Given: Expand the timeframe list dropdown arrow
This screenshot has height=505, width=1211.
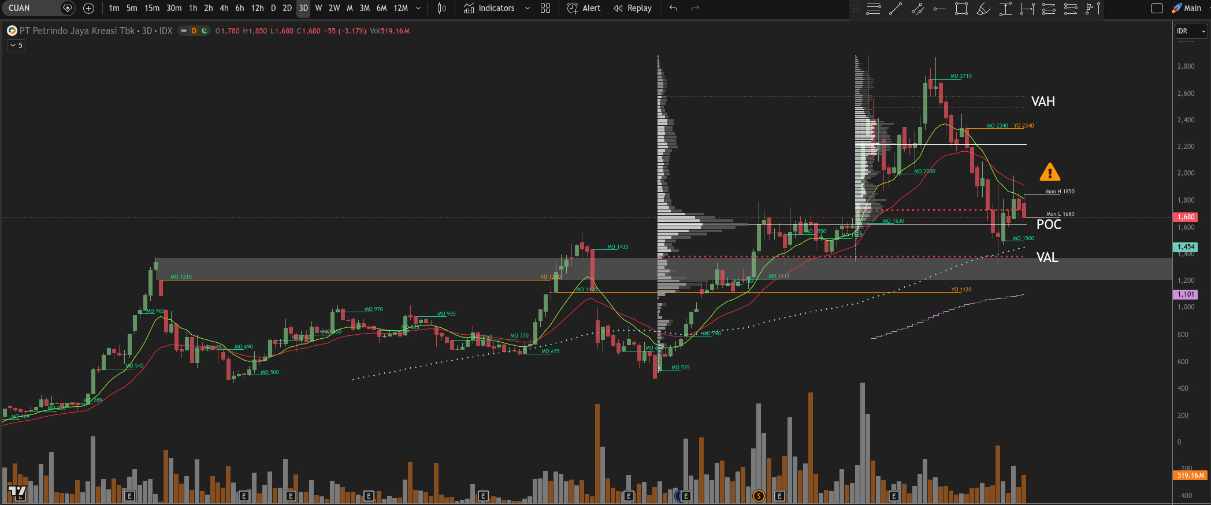Looking at the screenshot, I should [418, 8].
